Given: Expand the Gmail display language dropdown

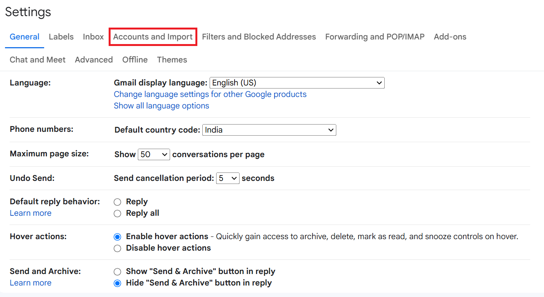Looking at the screenshot, I should 297,83.
